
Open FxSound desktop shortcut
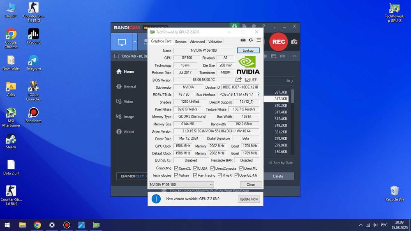34,37
